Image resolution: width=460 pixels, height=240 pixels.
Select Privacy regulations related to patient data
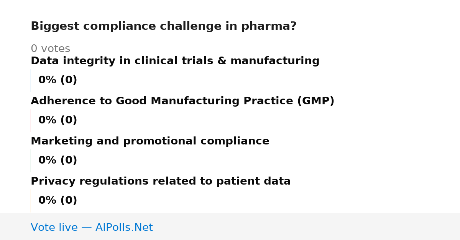161,182
